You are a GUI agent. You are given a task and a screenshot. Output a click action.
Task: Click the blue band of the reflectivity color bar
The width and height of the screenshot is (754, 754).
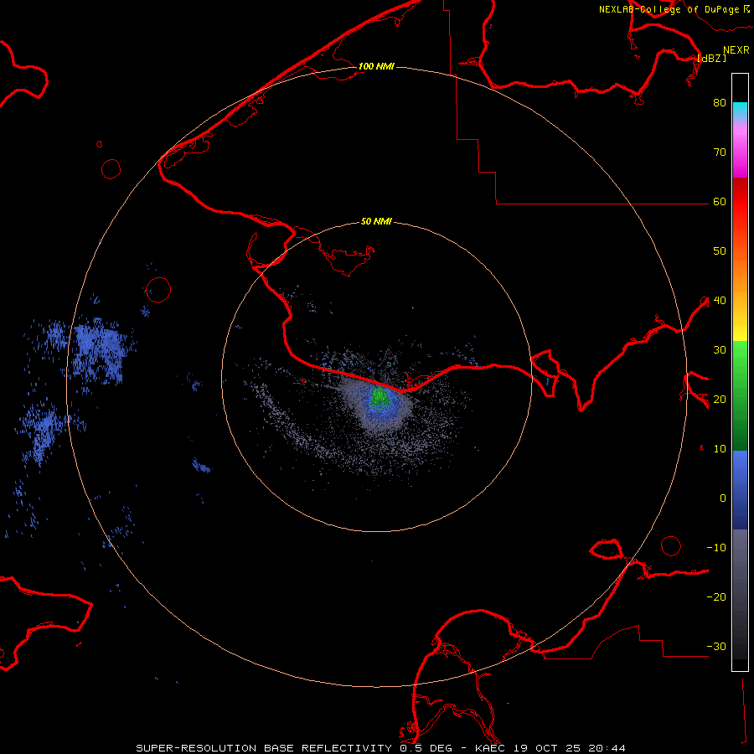(740, 489)
